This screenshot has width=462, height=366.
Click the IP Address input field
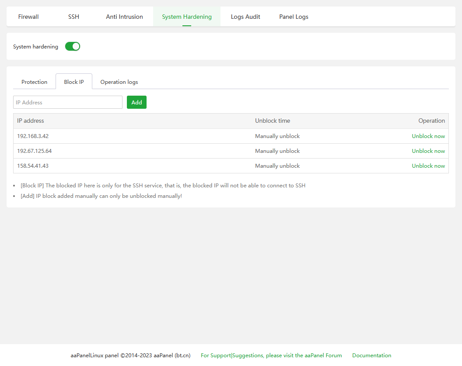tap(68, 102)
